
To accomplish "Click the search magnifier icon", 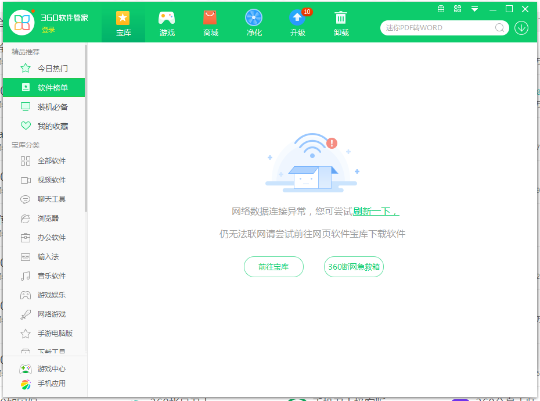I will (499, 28).
